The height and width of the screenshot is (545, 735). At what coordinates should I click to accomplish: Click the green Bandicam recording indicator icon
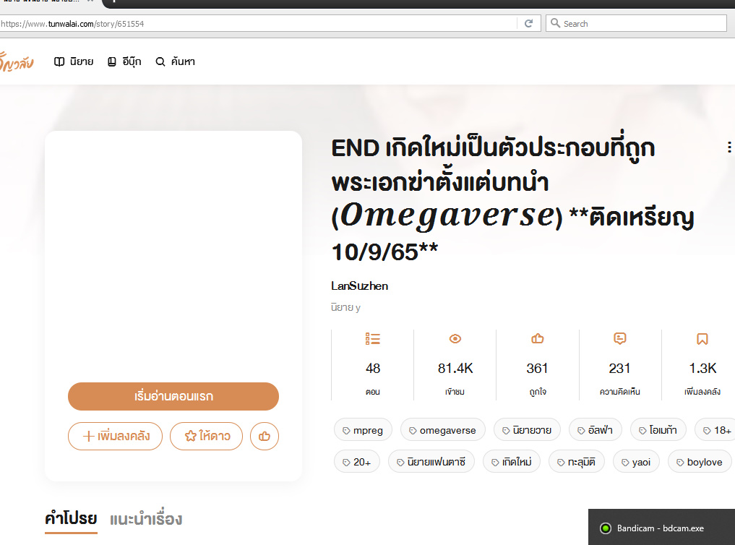[606, 528]
